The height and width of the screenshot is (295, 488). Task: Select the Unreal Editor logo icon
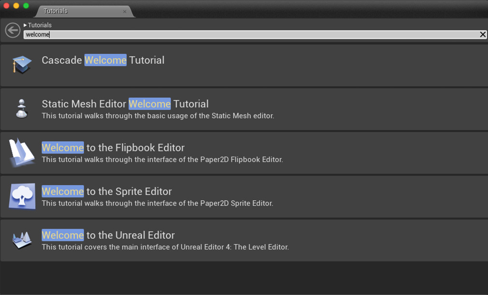pos(21,239)
